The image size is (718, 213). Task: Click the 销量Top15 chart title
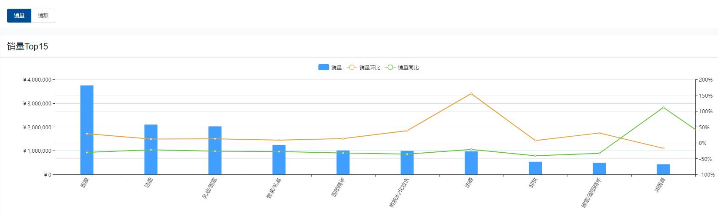[27, 47]
